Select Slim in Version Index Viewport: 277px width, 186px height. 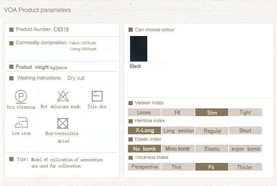tap(212, 112)
